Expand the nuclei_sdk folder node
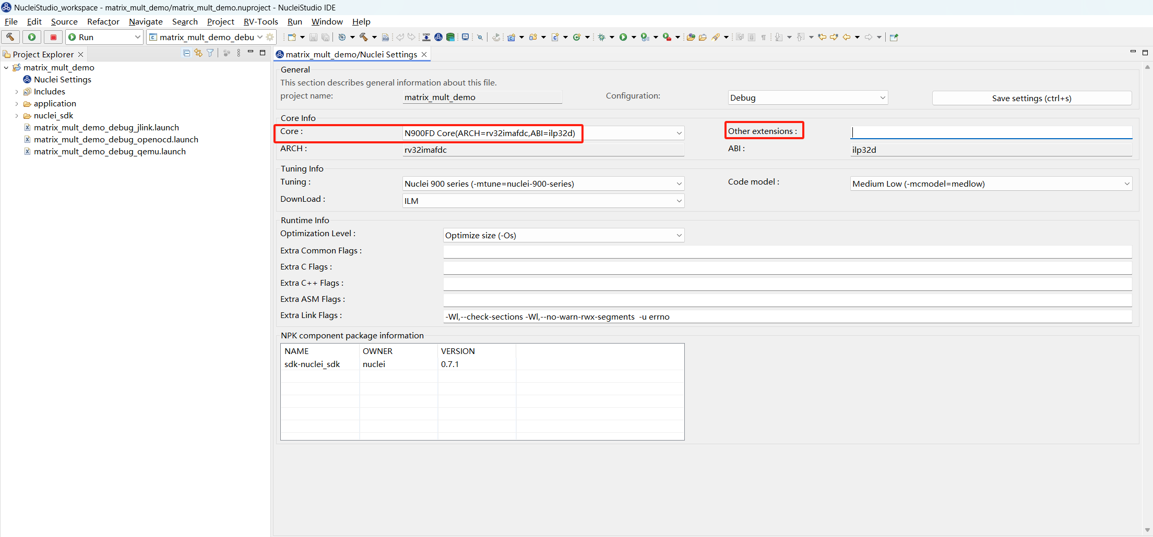This screenshot has width=1153, height=537. [17, 116]
